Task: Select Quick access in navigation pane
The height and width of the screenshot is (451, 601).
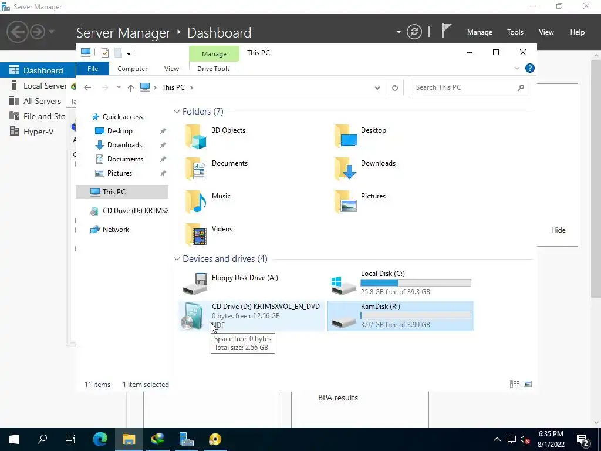Action: coord(123,117)
